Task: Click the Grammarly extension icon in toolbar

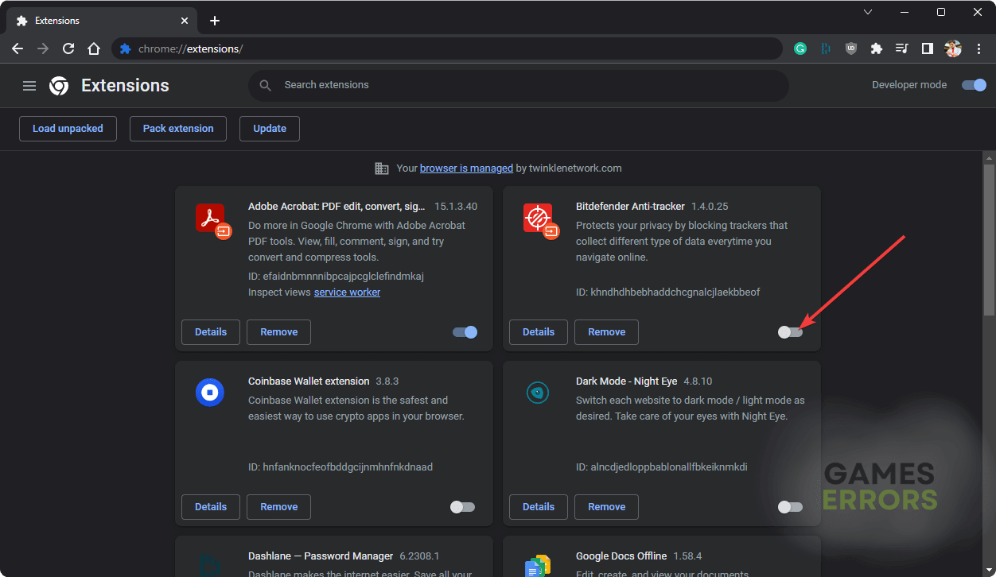Action: click(800, 48)
